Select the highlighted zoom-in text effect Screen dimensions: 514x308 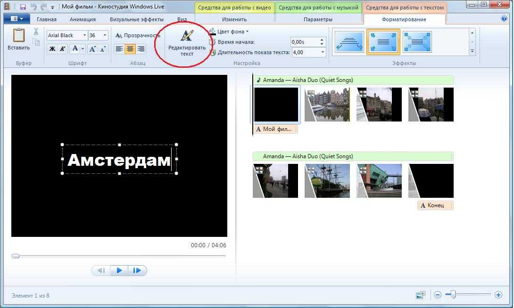pos(383,42)
